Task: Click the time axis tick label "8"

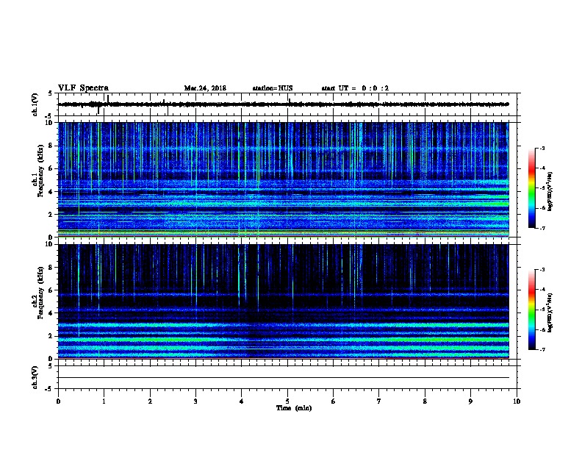Action: coord(425,401)
